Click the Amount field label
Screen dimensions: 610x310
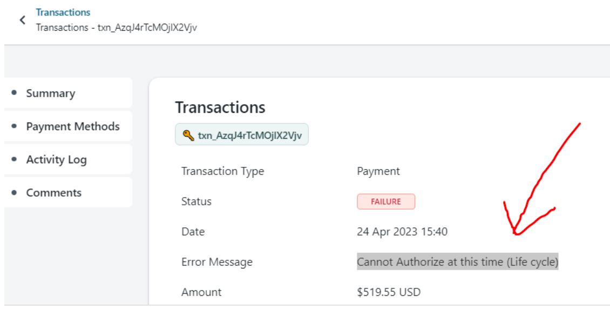[201, 292]
